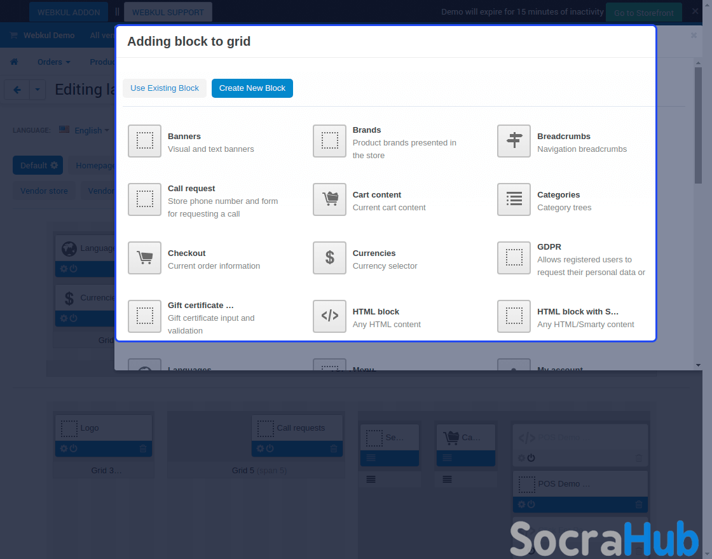This screenshot has width=712, height=559.
Task: Click the shopping cart icon beside Webkul Demo
Action: point(13,36)
